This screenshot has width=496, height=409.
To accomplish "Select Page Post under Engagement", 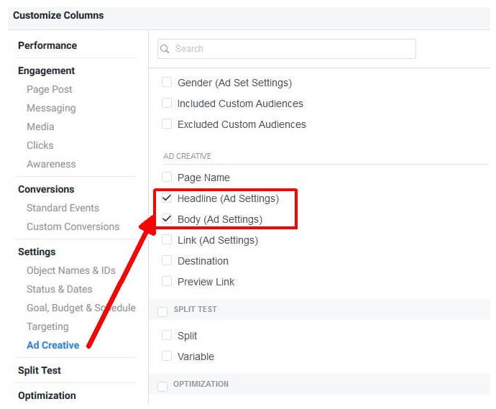I will click(50, 89).
